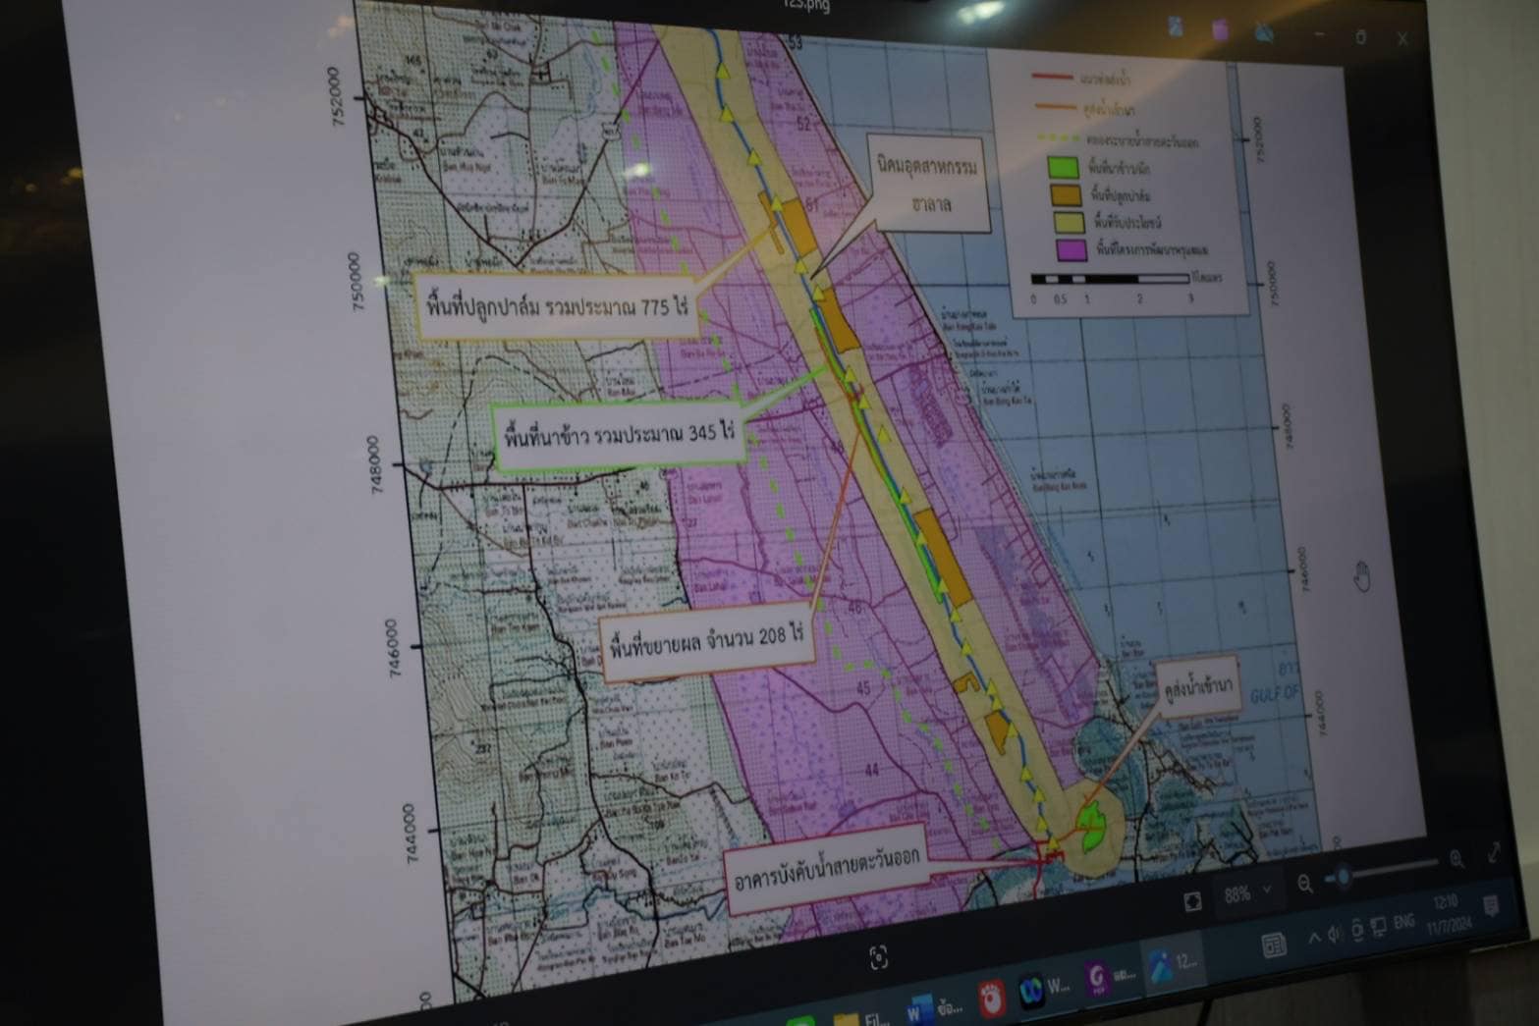The image size is (1539, 1026).
Task: Click the network monitor tray icon
Action: tap(1379, 926)
